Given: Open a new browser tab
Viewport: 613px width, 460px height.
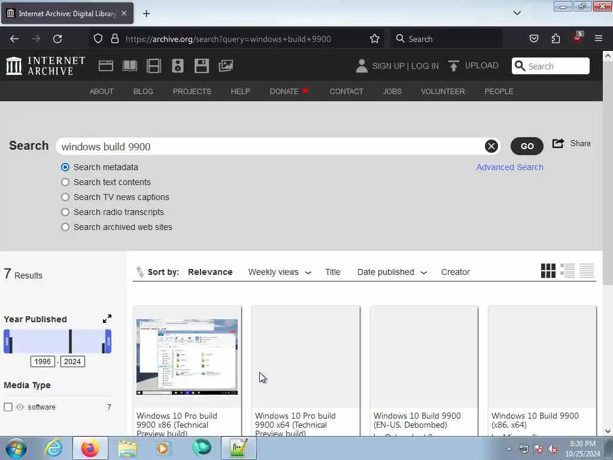Looking at the screenshot, I should 146,14.
